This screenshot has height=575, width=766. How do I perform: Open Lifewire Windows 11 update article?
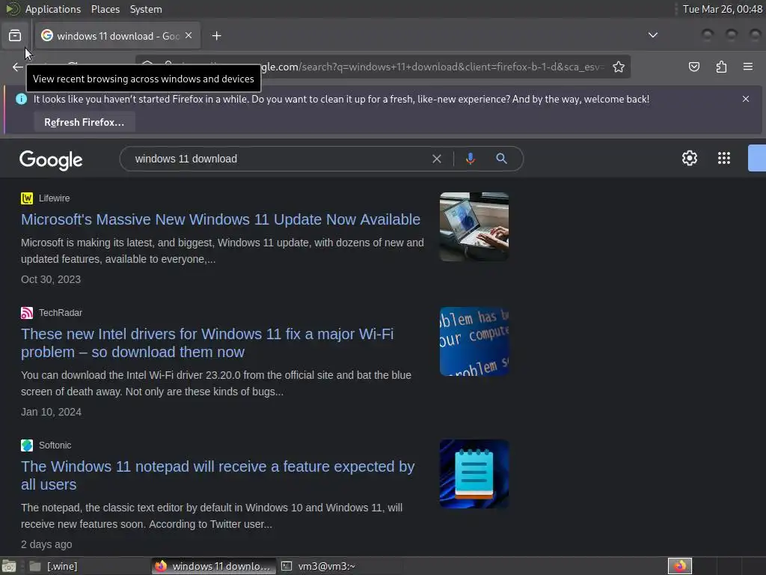click(x=221, y=219)
